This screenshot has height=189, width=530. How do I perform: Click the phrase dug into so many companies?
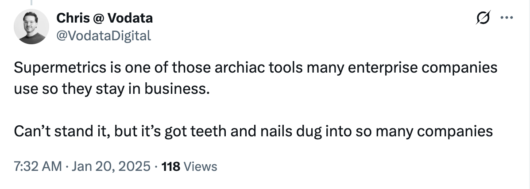412,131
